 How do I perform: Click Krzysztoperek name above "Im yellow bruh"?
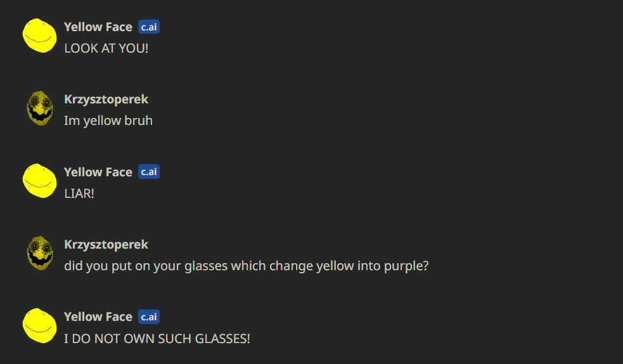coord(106,100)
